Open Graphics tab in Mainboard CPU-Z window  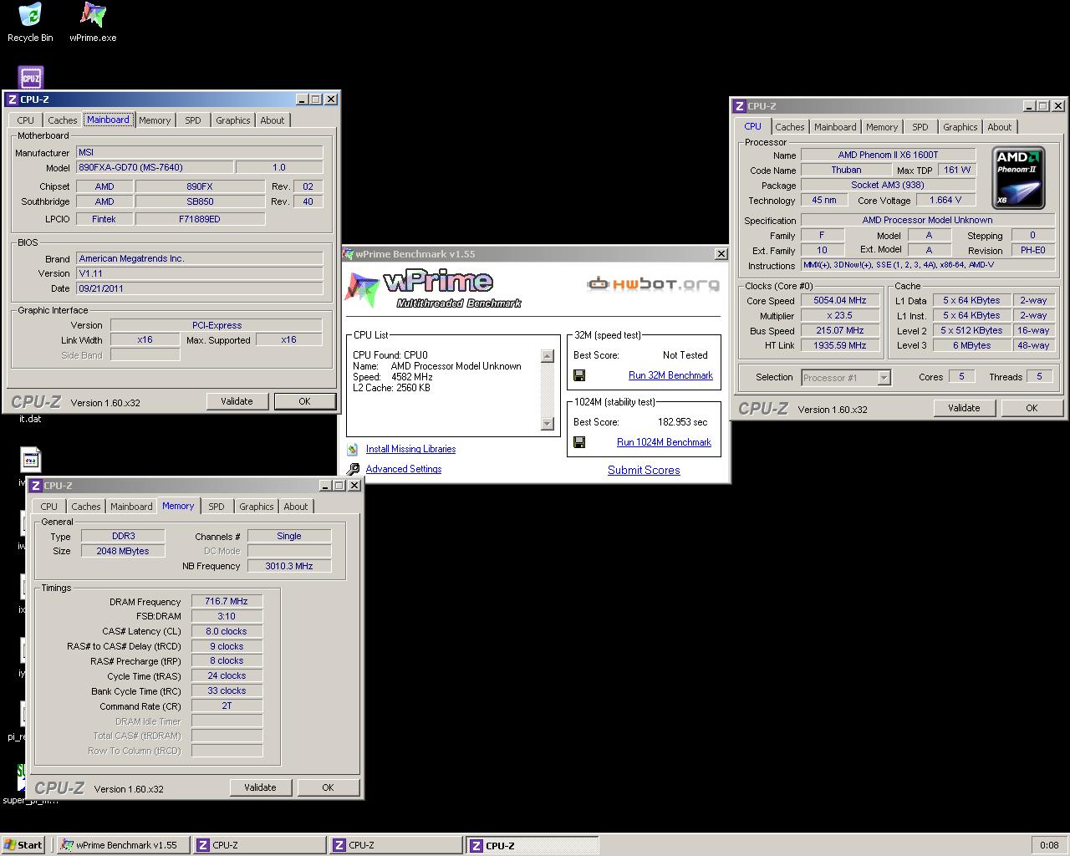pyautogui.click(x=233, y=120)
